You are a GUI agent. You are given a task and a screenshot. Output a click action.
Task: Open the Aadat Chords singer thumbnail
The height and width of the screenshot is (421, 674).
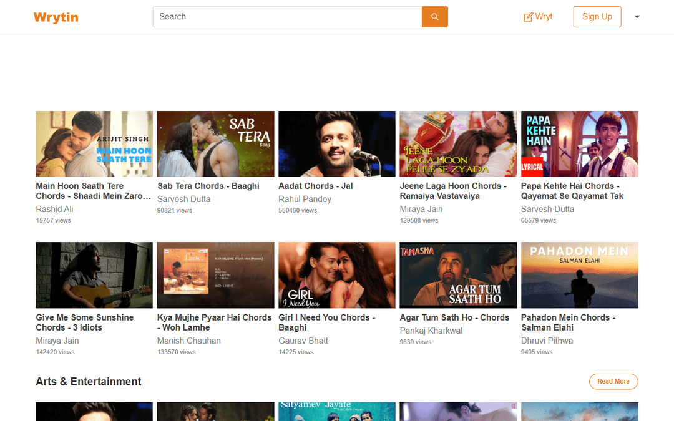click(337, 144)
